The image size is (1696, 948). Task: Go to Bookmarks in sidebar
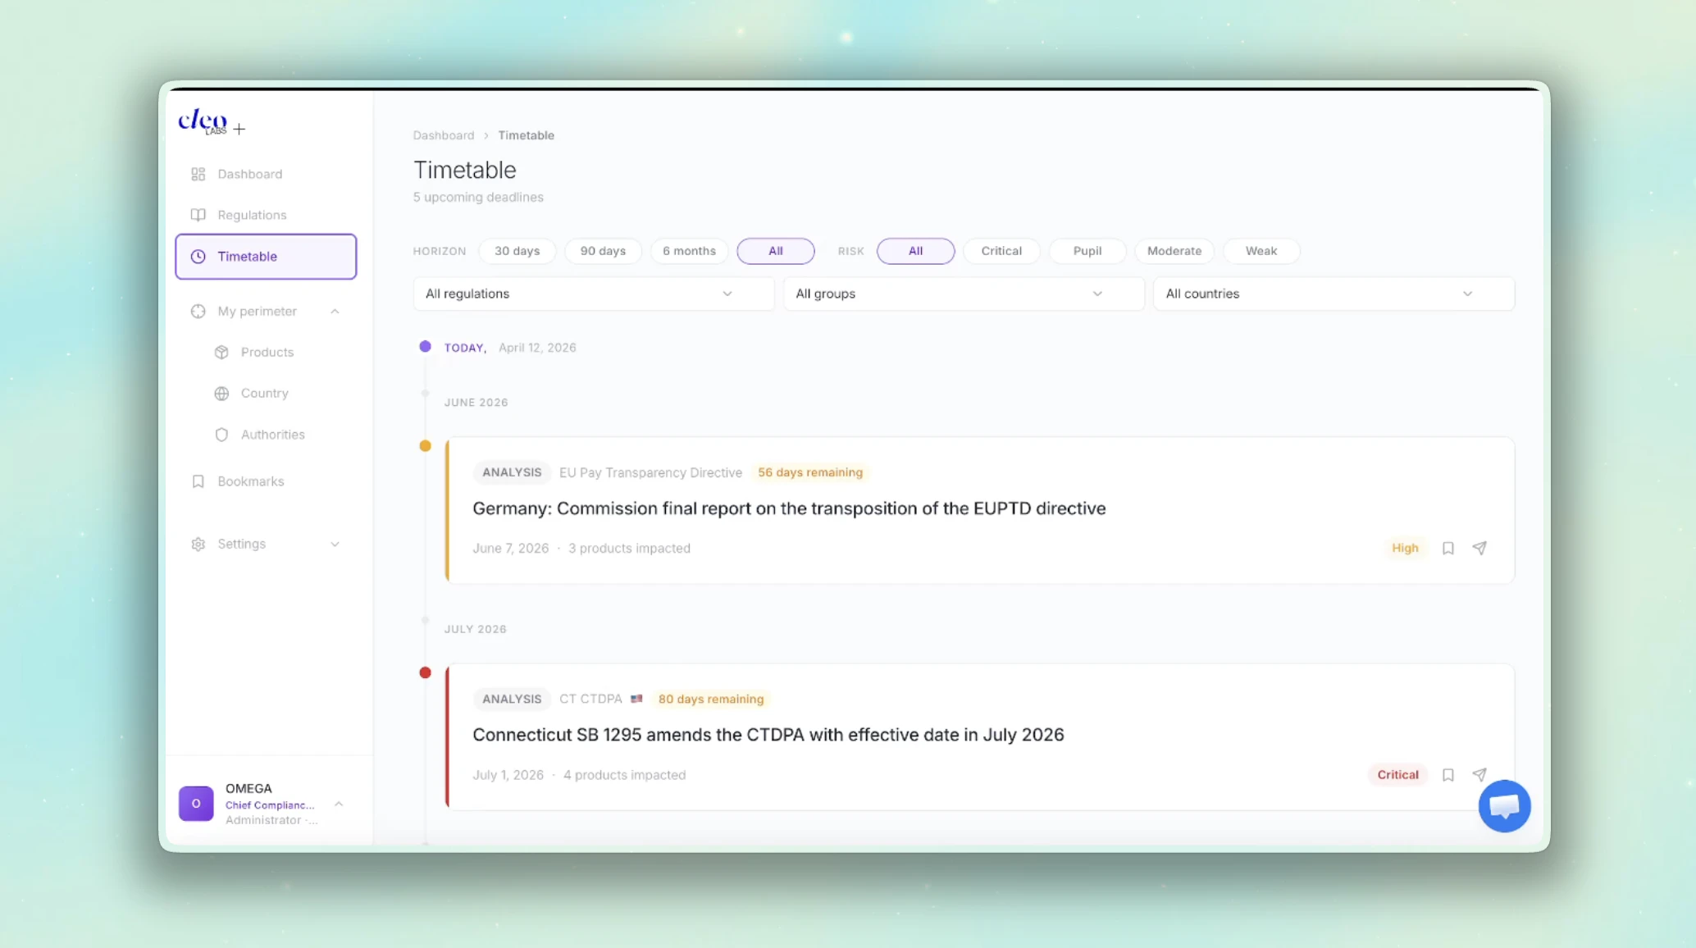tap(250, 481)
